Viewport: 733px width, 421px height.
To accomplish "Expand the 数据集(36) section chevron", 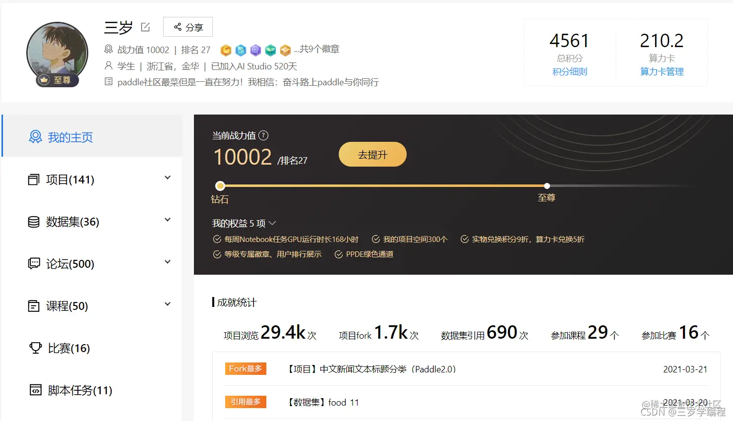I will point(168,219).
